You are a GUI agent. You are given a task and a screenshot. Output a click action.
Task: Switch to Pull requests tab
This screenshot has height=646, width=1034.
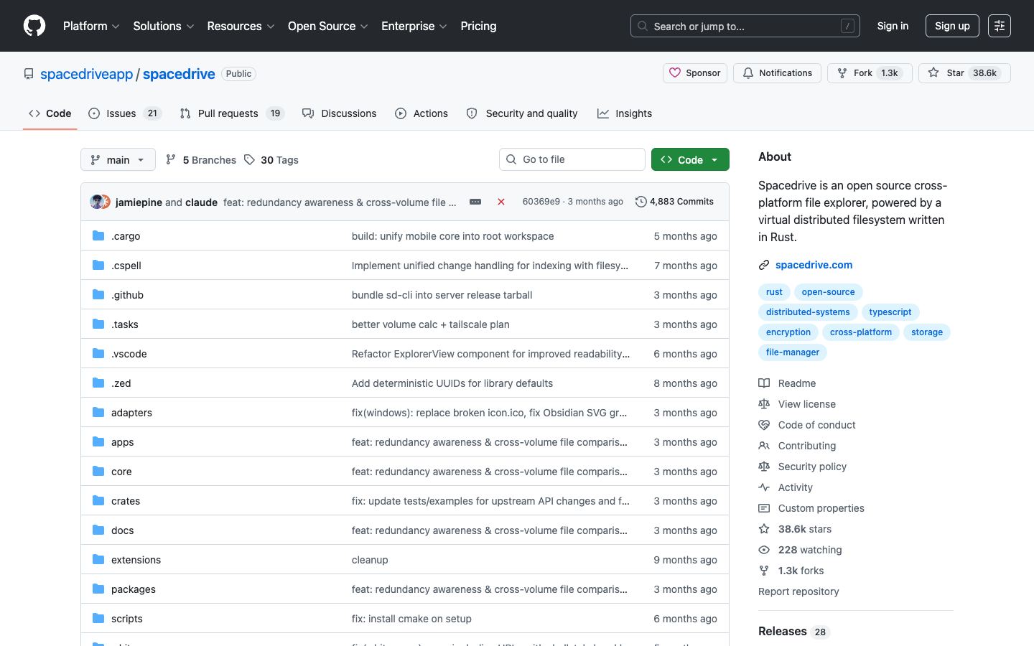click(x=232, y=113)
